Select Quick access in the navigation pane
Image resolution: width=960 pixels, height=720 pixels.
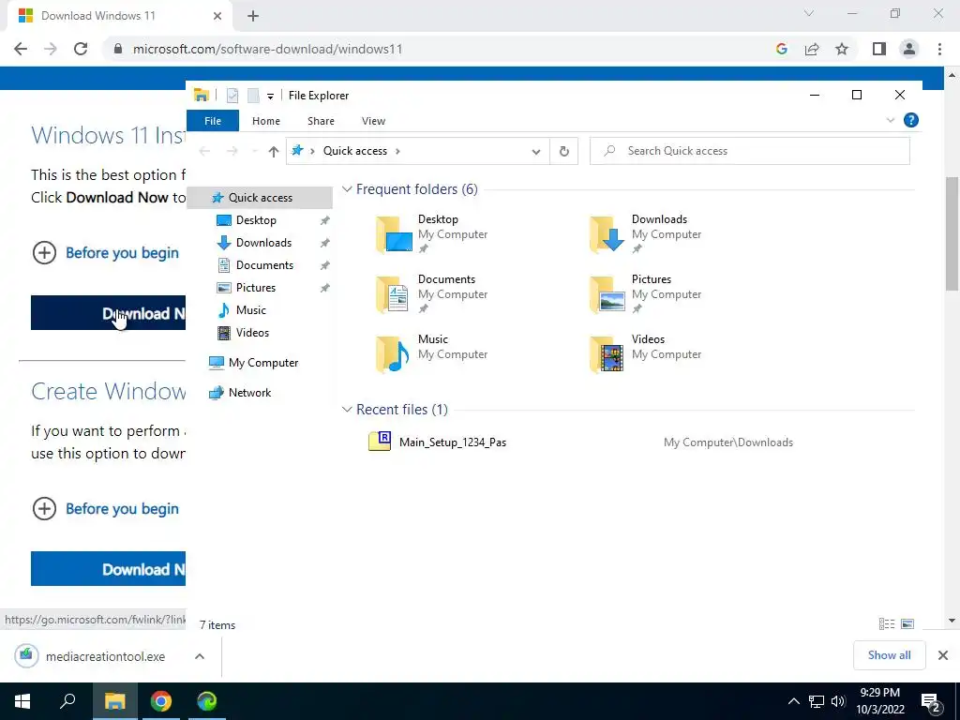click(x=260, y=198)
